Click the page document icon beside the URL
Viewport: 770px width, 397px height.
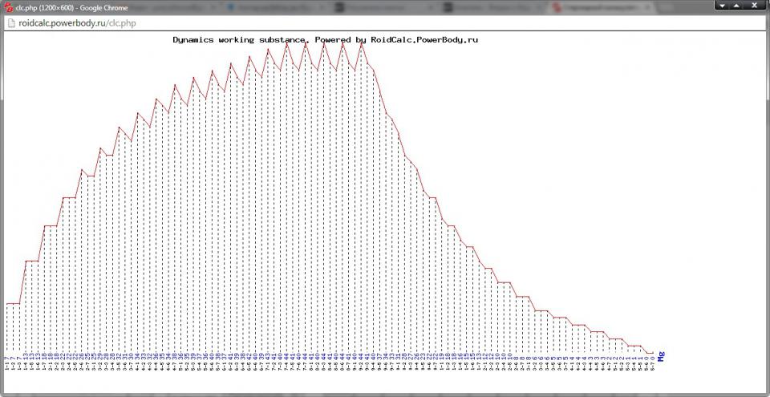coord(11,23)
